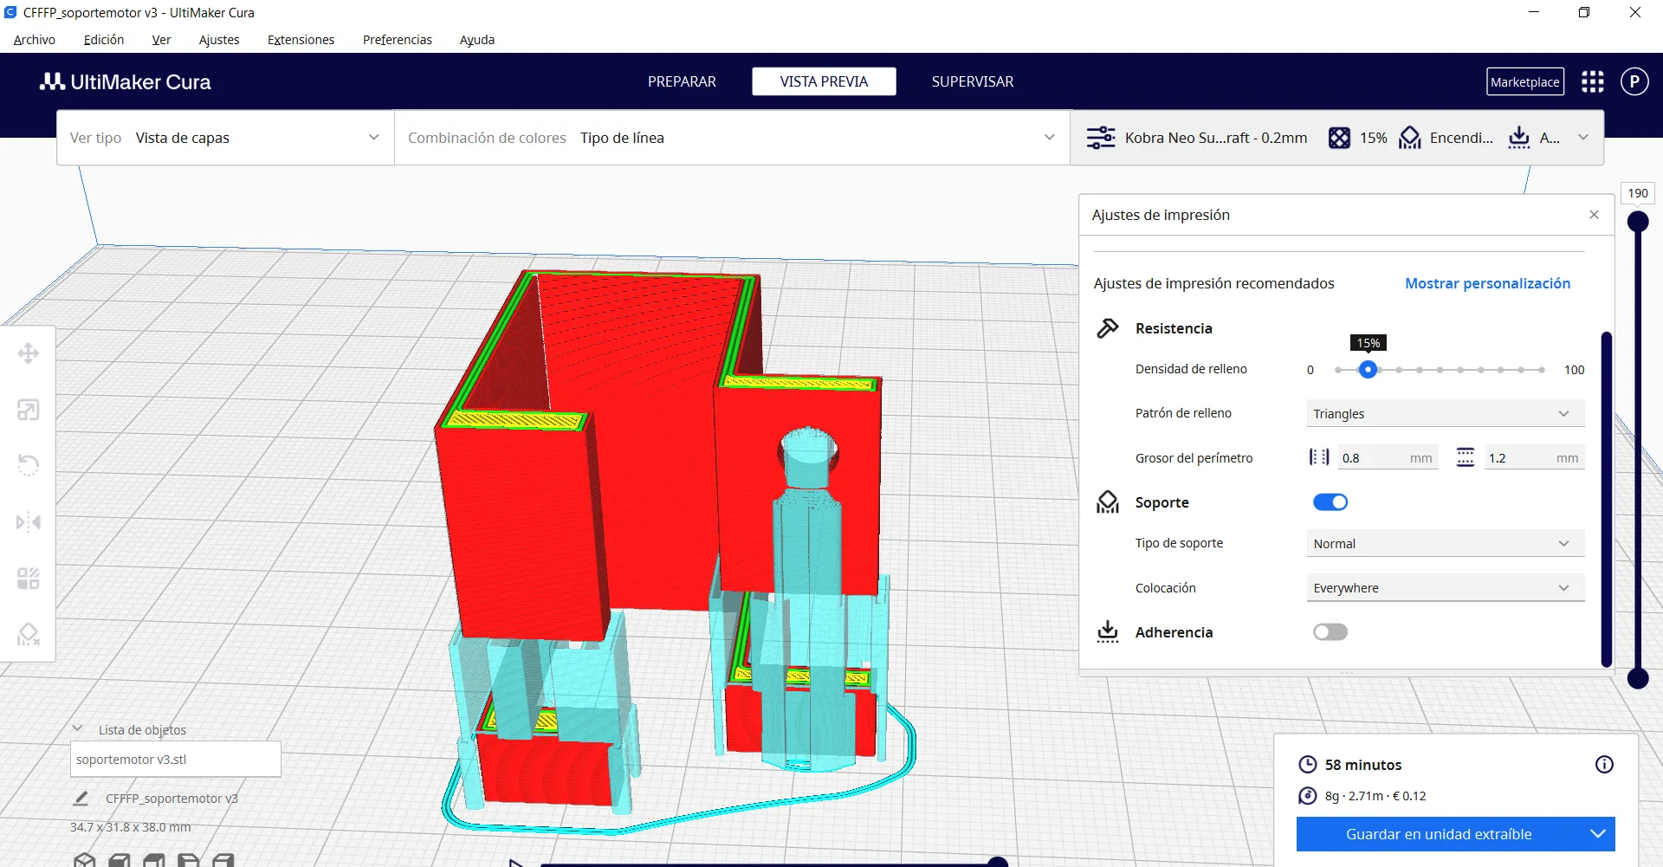Click Guardar en unidad extraíble button
1663x867 pixels.
click(1439, 834)
